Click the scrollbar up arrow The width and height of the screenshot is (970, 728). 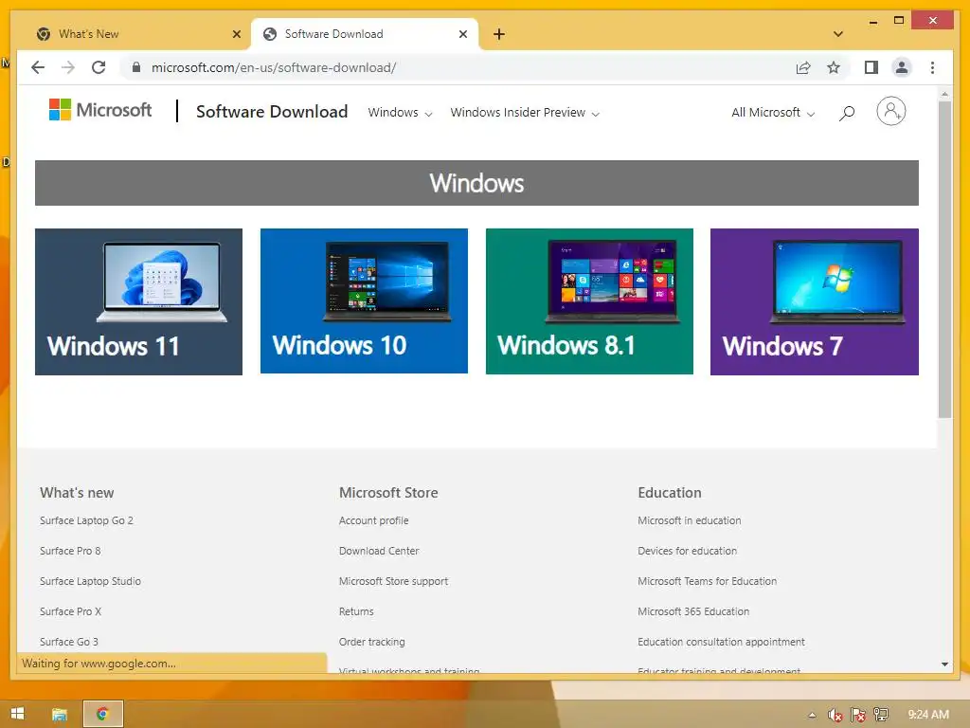[944, 94]
